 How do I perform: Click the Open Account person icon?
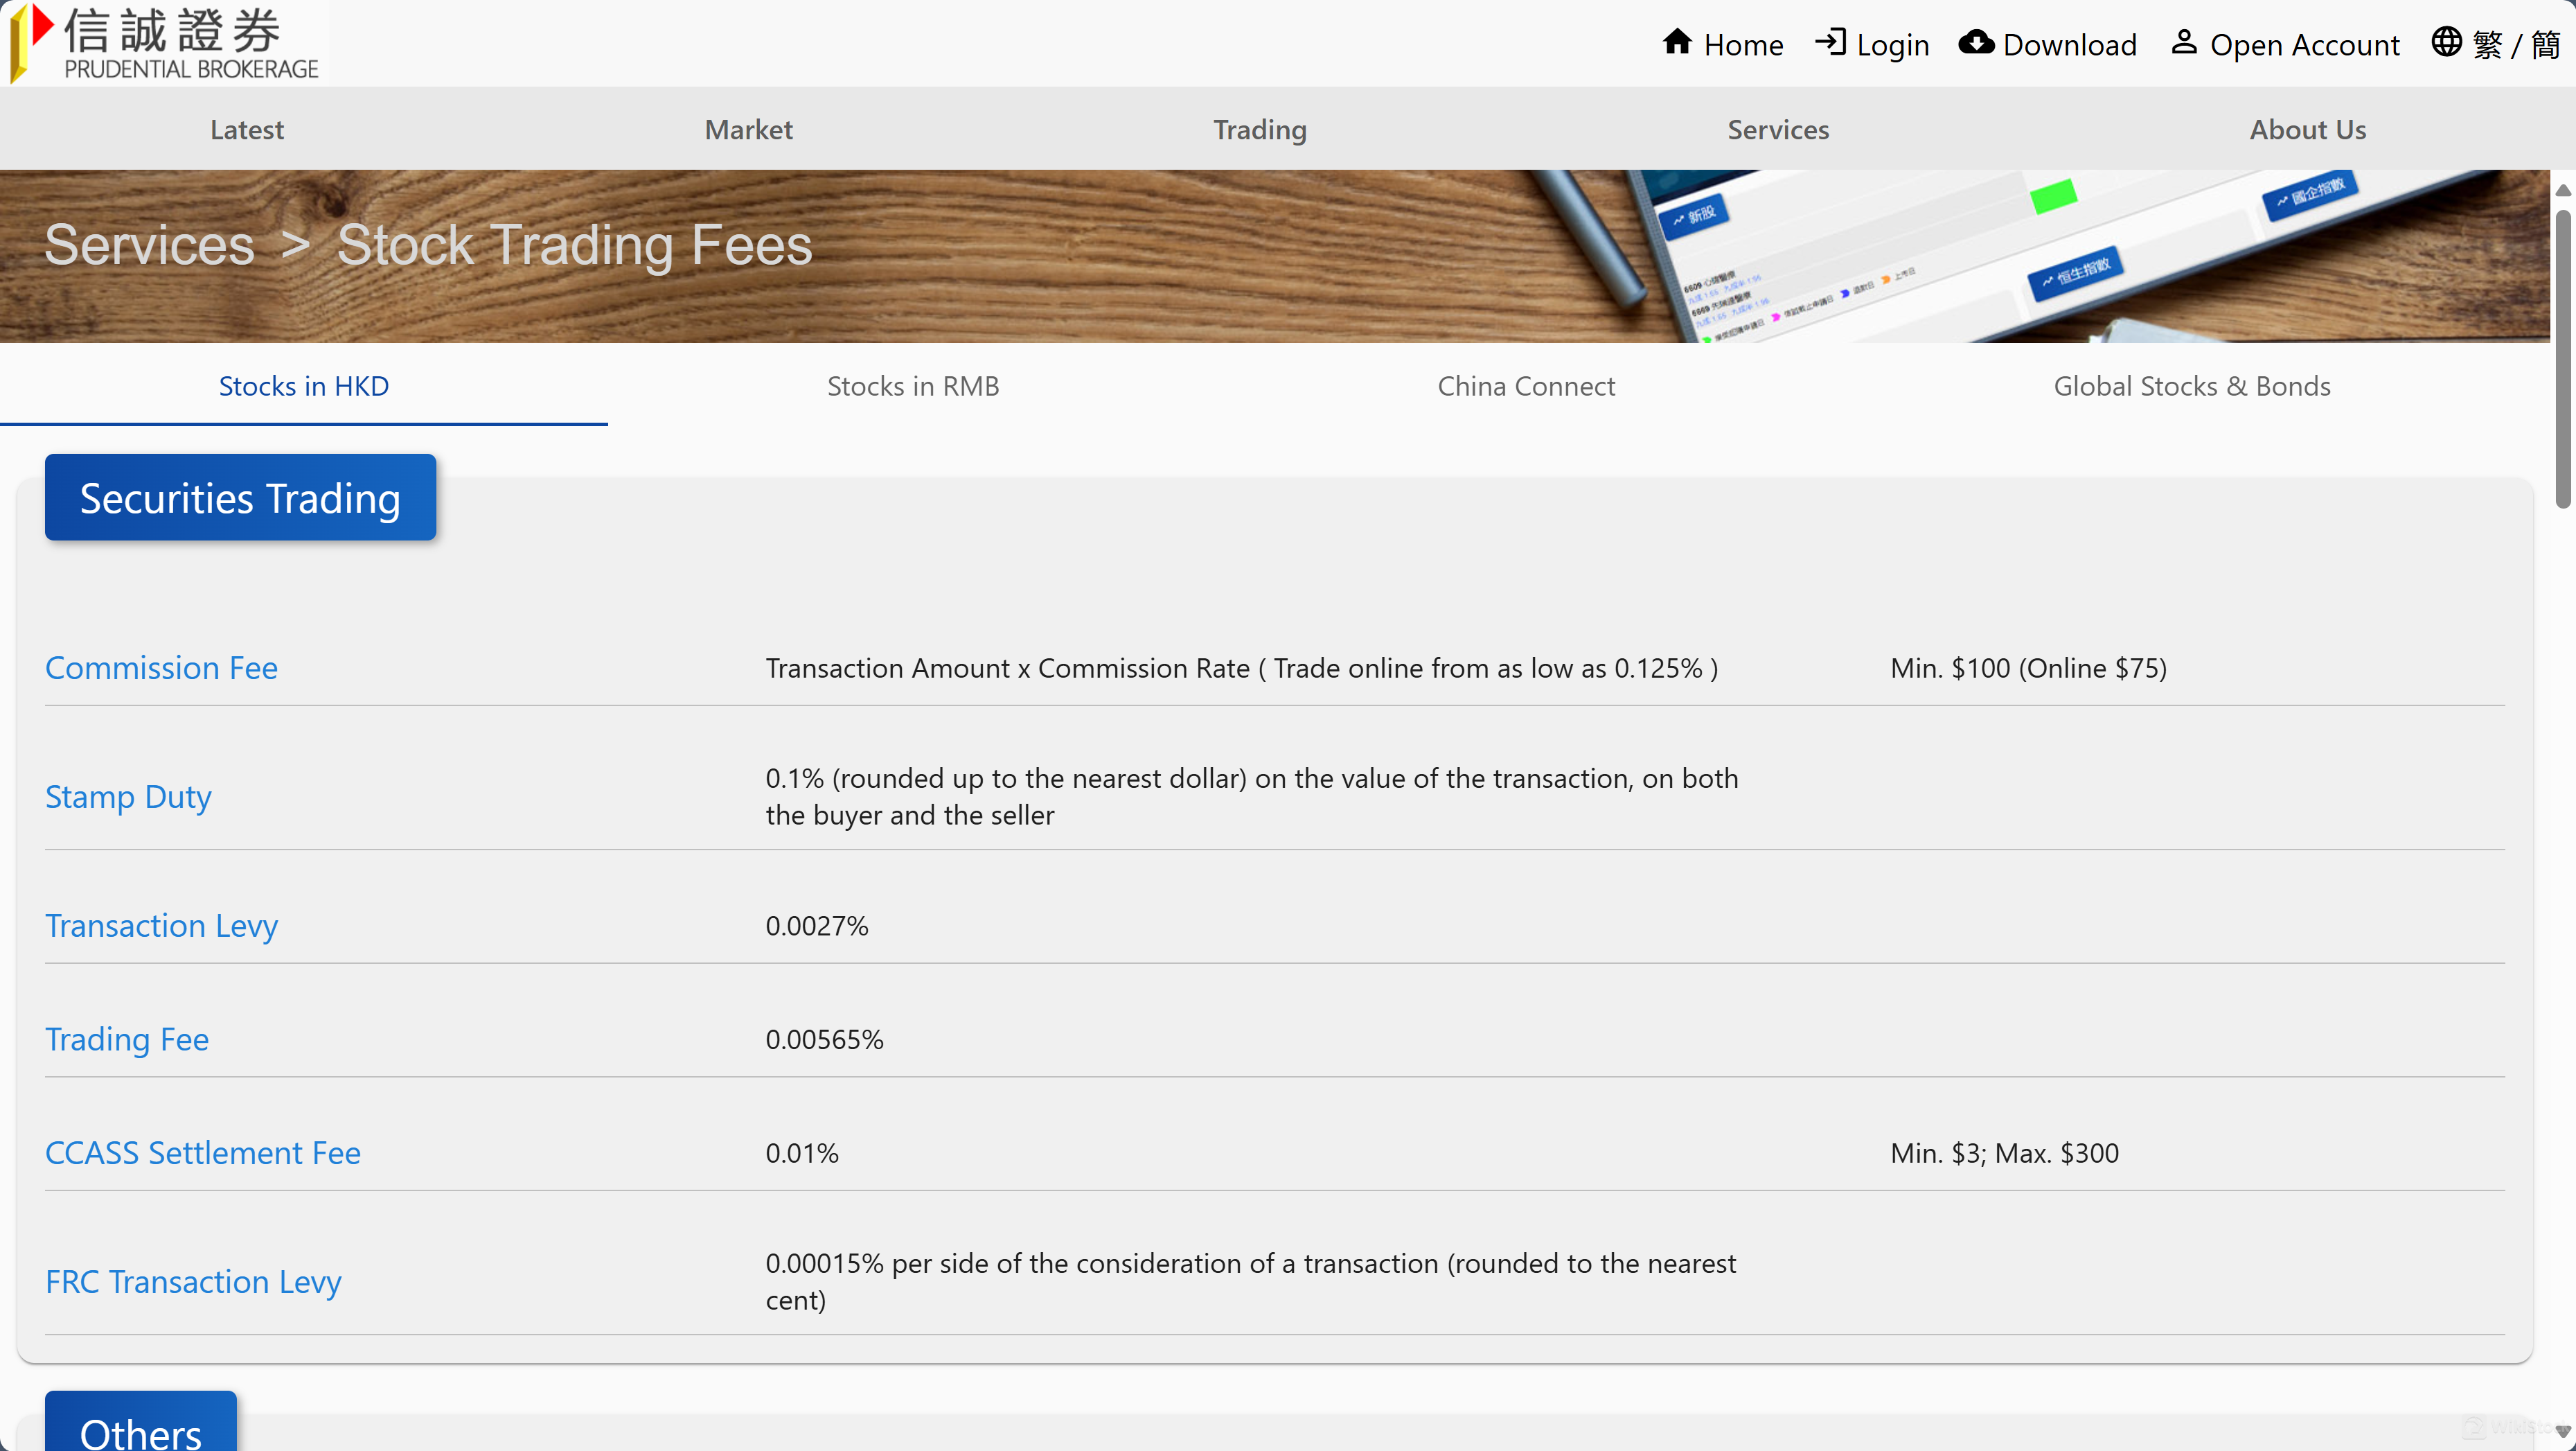pos(2184,43)
